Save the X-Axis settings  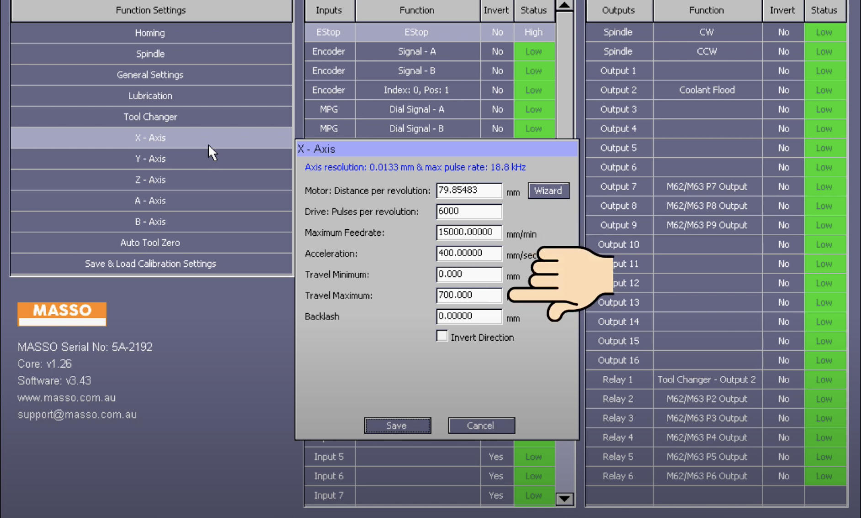[x=397, y=426]
